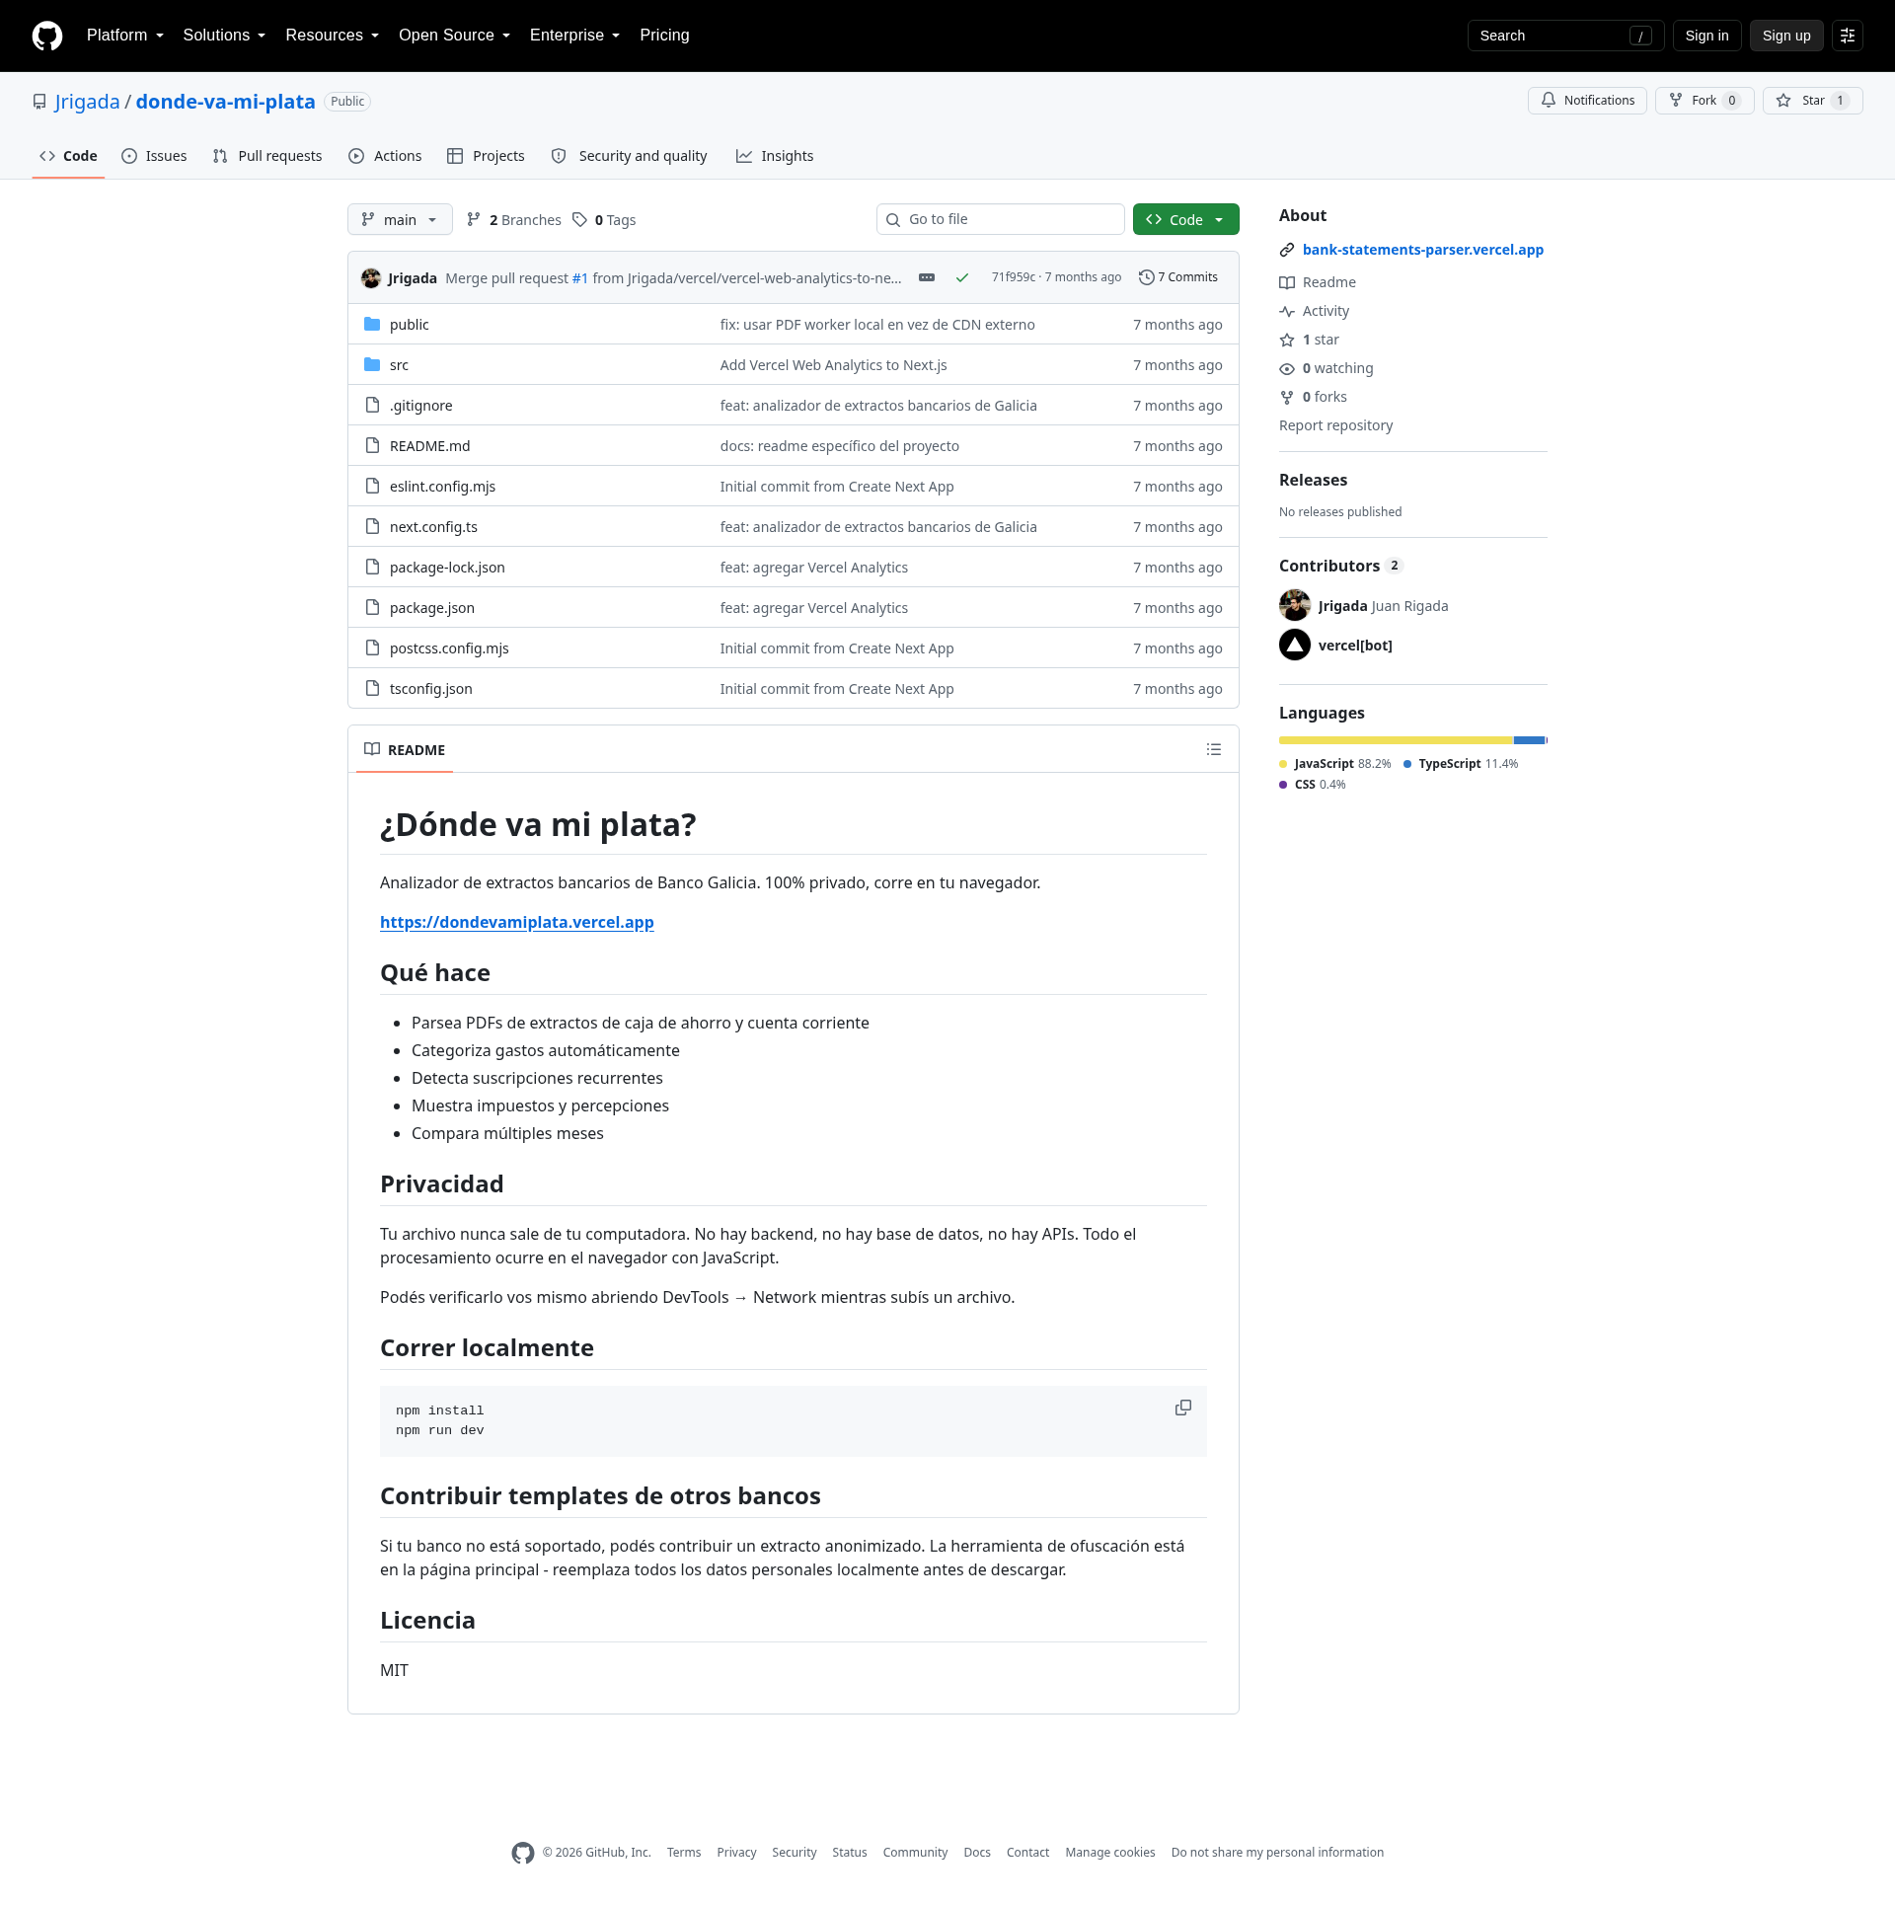
Task: Open bank-statements-parser.vercel.app link
Action: coord(1423,251)
